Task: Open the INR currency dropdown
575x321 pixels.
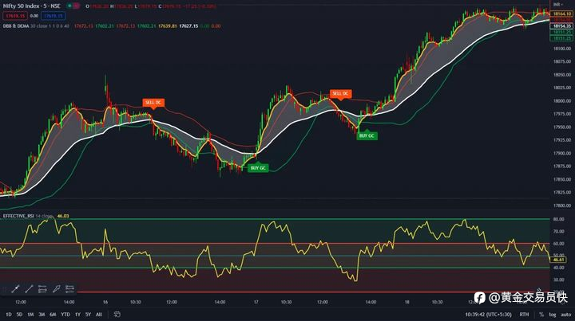Action: tap(558, 5)
